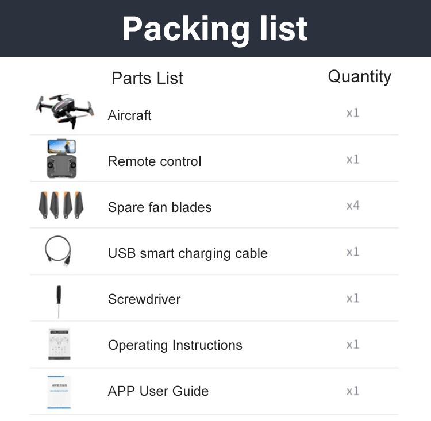This screenshot has height=421, width=431.
Task: Click the APP User Guide label
Action: point(158,391)
